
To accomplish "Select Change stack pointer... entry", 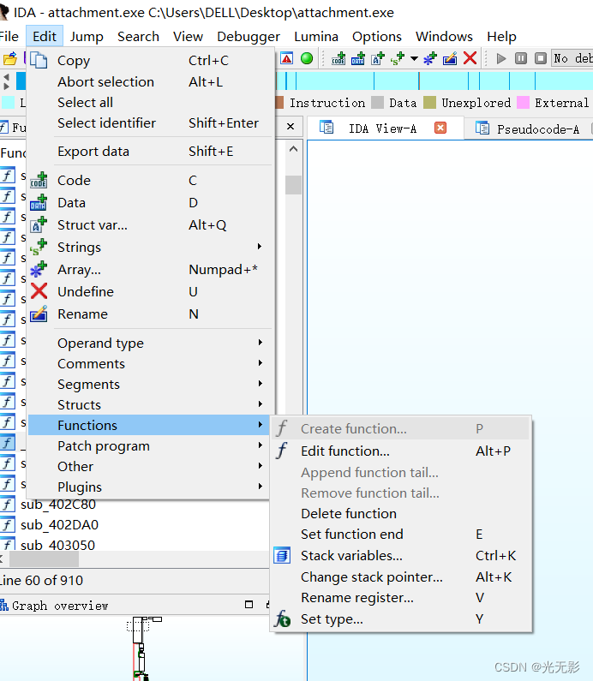I will coord(400,576).
